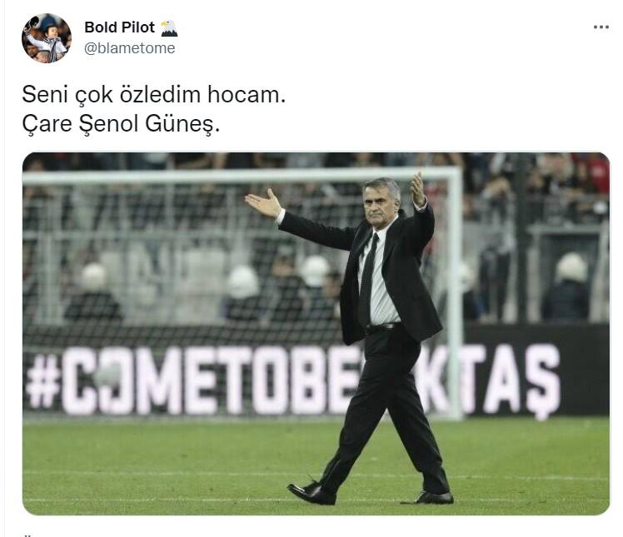Open Bold Pilot's profile picture avatar
The image size is (623, 537).
(x=47, y=38)
